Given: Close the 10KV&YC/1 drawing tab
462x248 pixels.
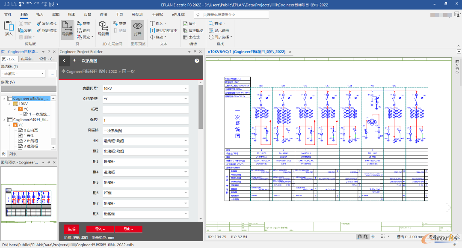Looking at the screenshot, I should point(290,52).
